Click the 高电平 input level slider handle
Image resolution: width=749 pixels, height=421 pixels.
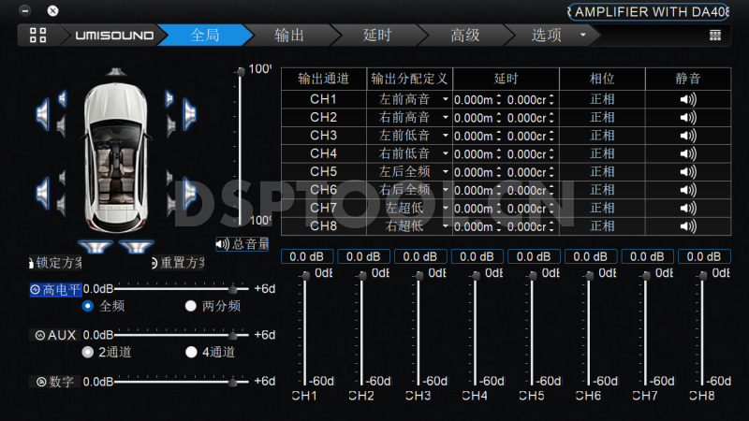[x=232, y=289]
